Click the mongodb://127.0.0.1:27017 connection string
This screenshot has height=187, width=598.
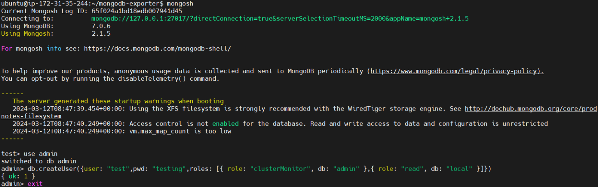point(283,19)
